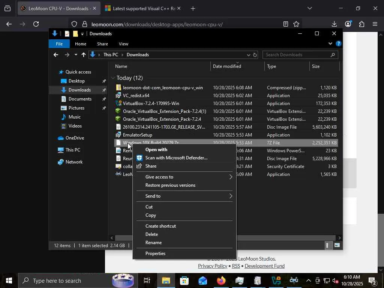Click the tracking protection shield icon
The width and height of the screenshot is (384, 288).
pos(74,24)
